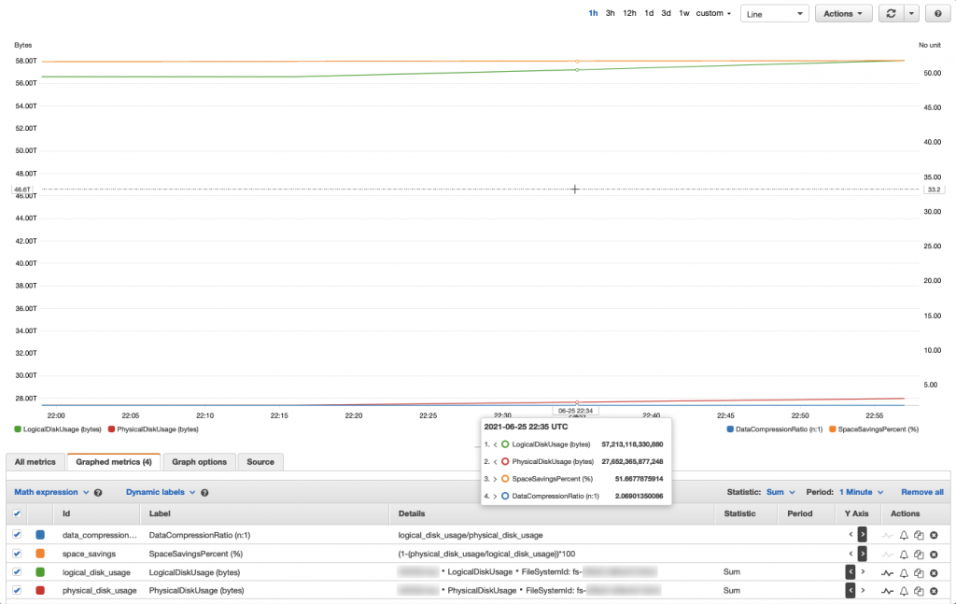
Task: Refresh the metrics graph
Action: point(892,13)
